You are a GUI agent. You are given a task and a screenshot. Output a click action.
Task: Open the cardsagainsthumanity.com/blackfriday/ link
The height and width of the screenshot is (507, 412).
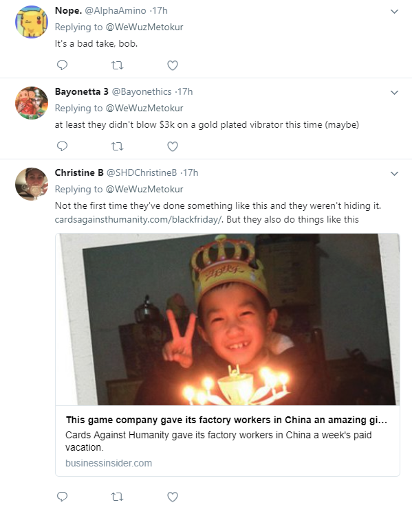[139, 220]
